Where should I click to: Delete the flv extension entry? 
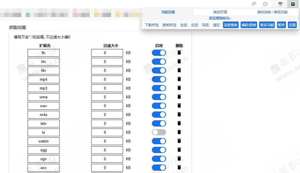179,52
